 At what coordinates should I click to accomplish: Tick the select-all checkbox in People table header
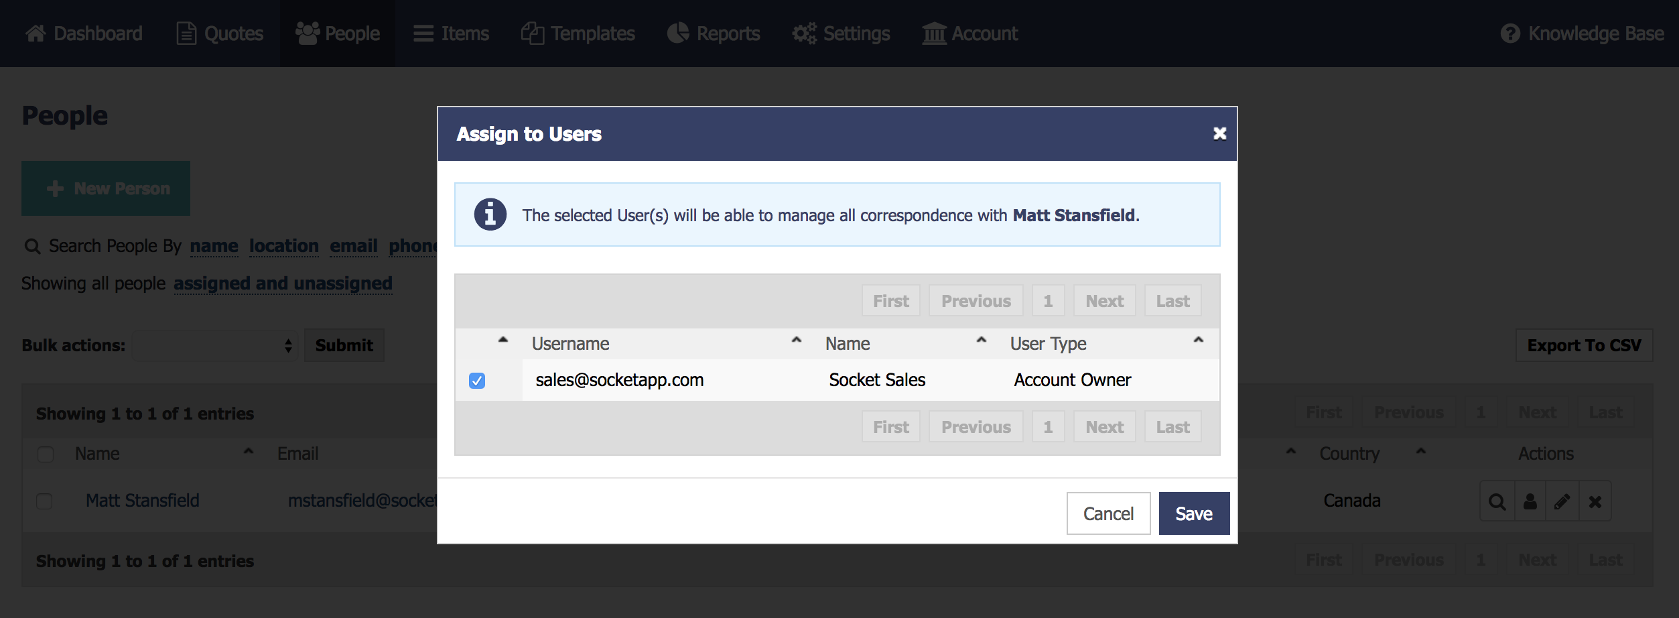(x=46, y=454)
